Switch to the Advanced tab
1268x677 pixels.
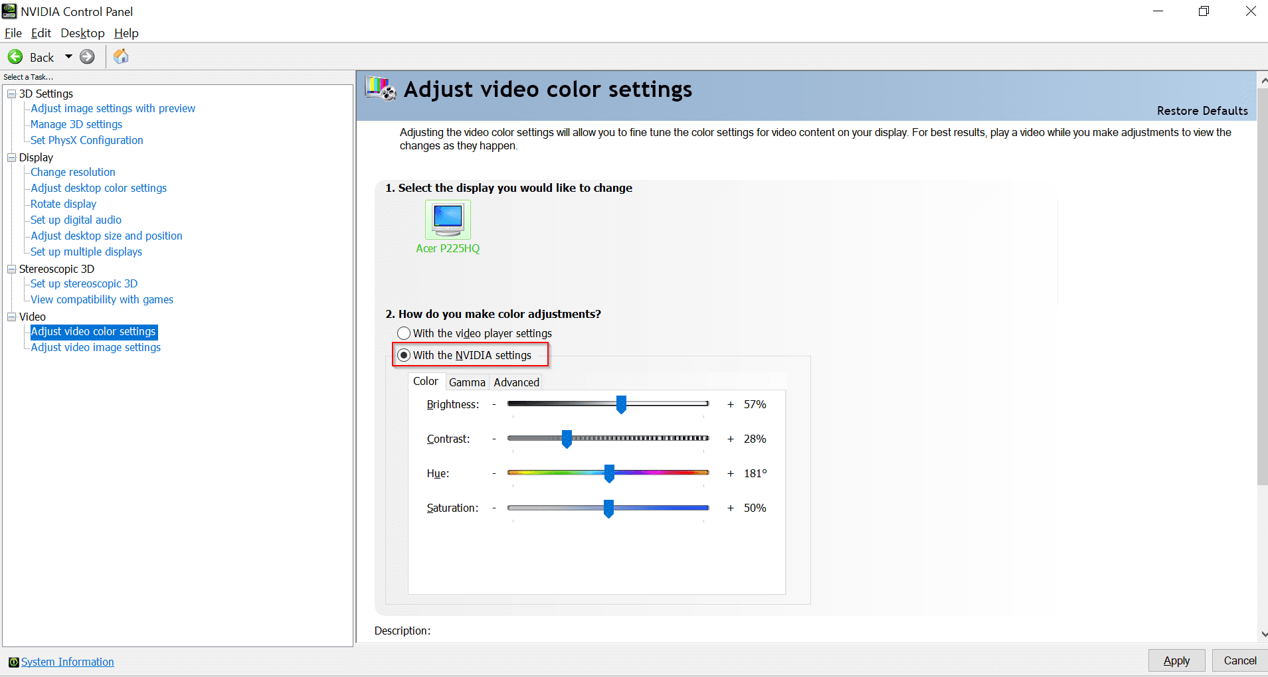516,382
